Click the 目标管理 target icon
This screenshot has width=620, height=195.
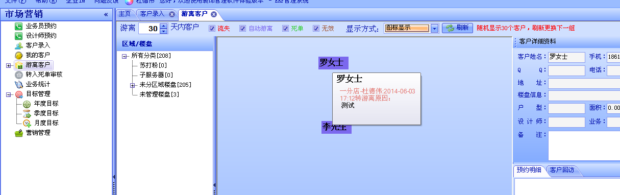19,94
